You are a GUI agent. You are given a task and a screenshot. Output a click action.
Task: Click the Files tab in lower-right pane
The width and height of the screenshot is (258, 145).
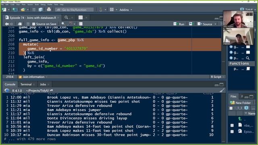pos(233,97)
